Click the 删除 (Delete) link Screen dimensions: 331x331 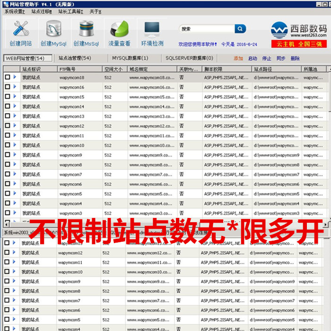point(295,59)
